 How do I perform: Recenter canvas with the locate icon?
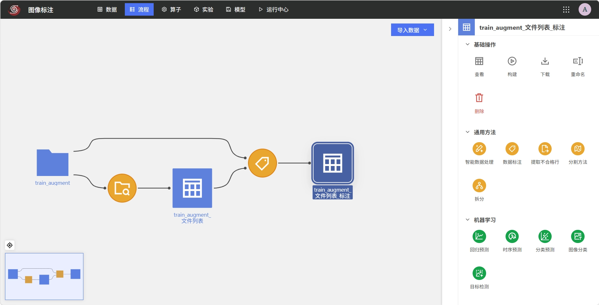point(10,245)
